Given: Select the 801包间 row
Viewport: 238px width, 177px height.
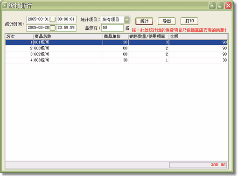Looking at the screenshot, I should pyautogui.click(x=116, y=42).
